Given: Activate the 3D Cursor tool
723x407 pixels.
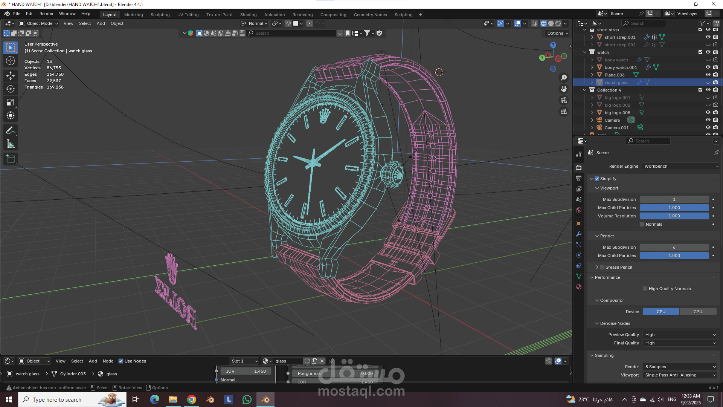Looking at the screenshot, I should [x=11, y=61].
